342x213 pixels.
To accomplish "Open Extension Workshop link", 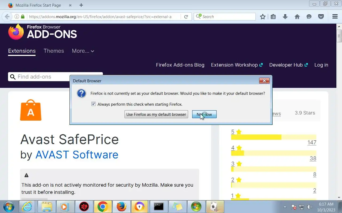I will pos(237,65).
